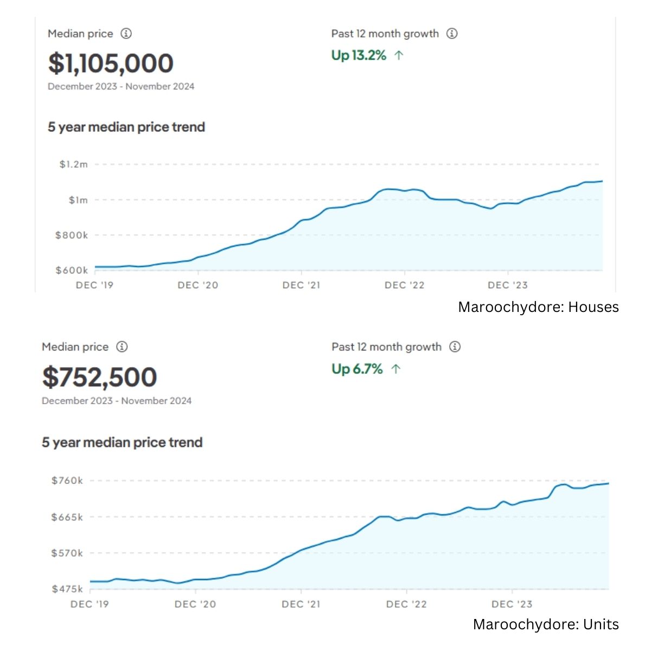Viewport: 651px width, 651px height.
Task: Click DEC '21 marker on houses chart
Action: [x=301, y=285]
